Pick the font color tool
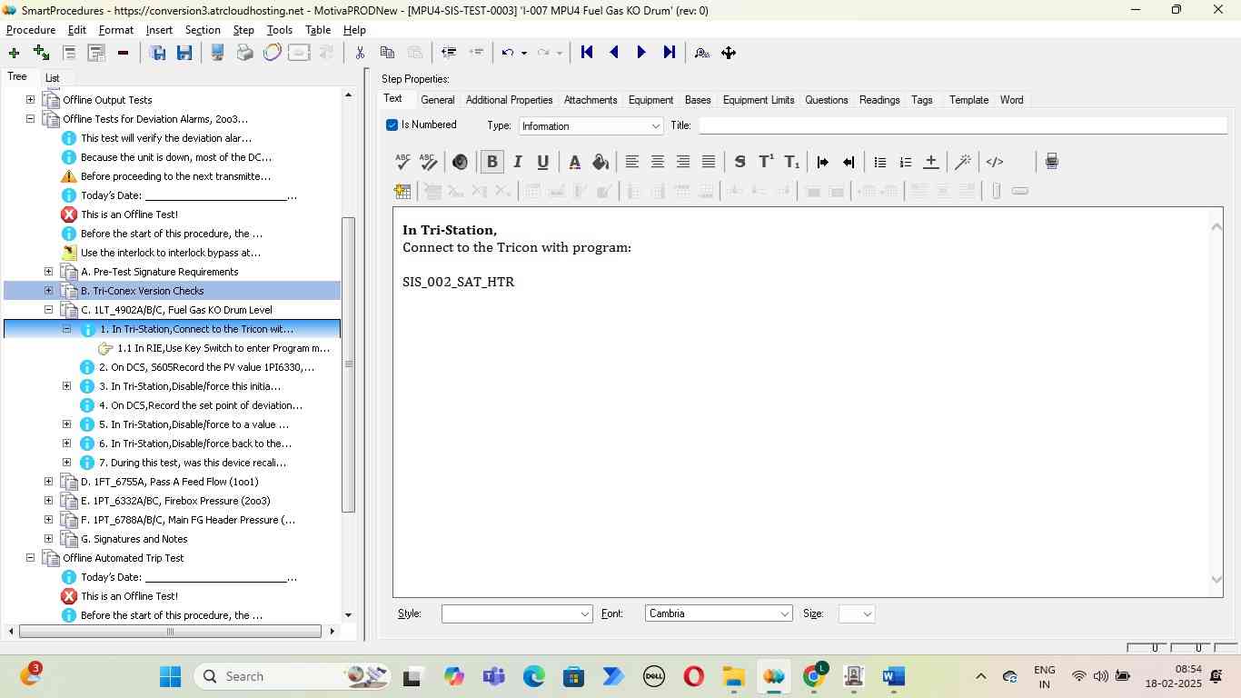The width and height of the screenshot is (1241, 698). point(574,162)
